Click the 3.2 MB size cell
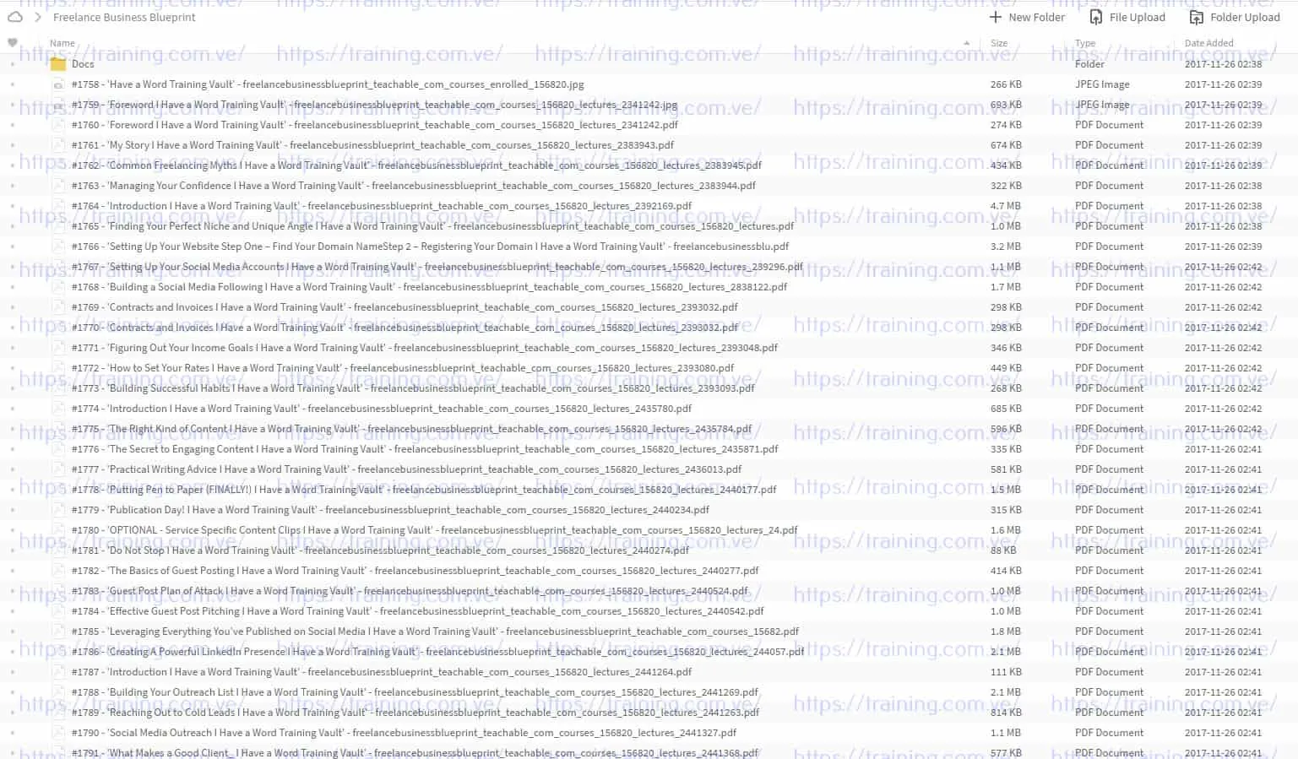Viewport: 1298px width, 759px height. pyautogui.click(x=1005, y=247)
